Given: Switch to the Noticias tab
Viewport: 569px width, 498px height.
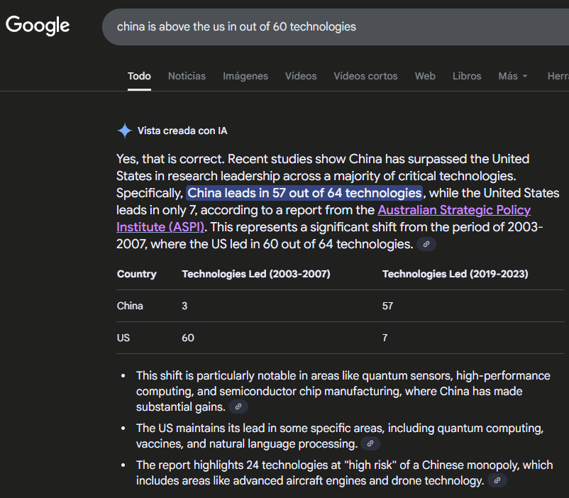Looking at the screenshot, I should point(187,76).
